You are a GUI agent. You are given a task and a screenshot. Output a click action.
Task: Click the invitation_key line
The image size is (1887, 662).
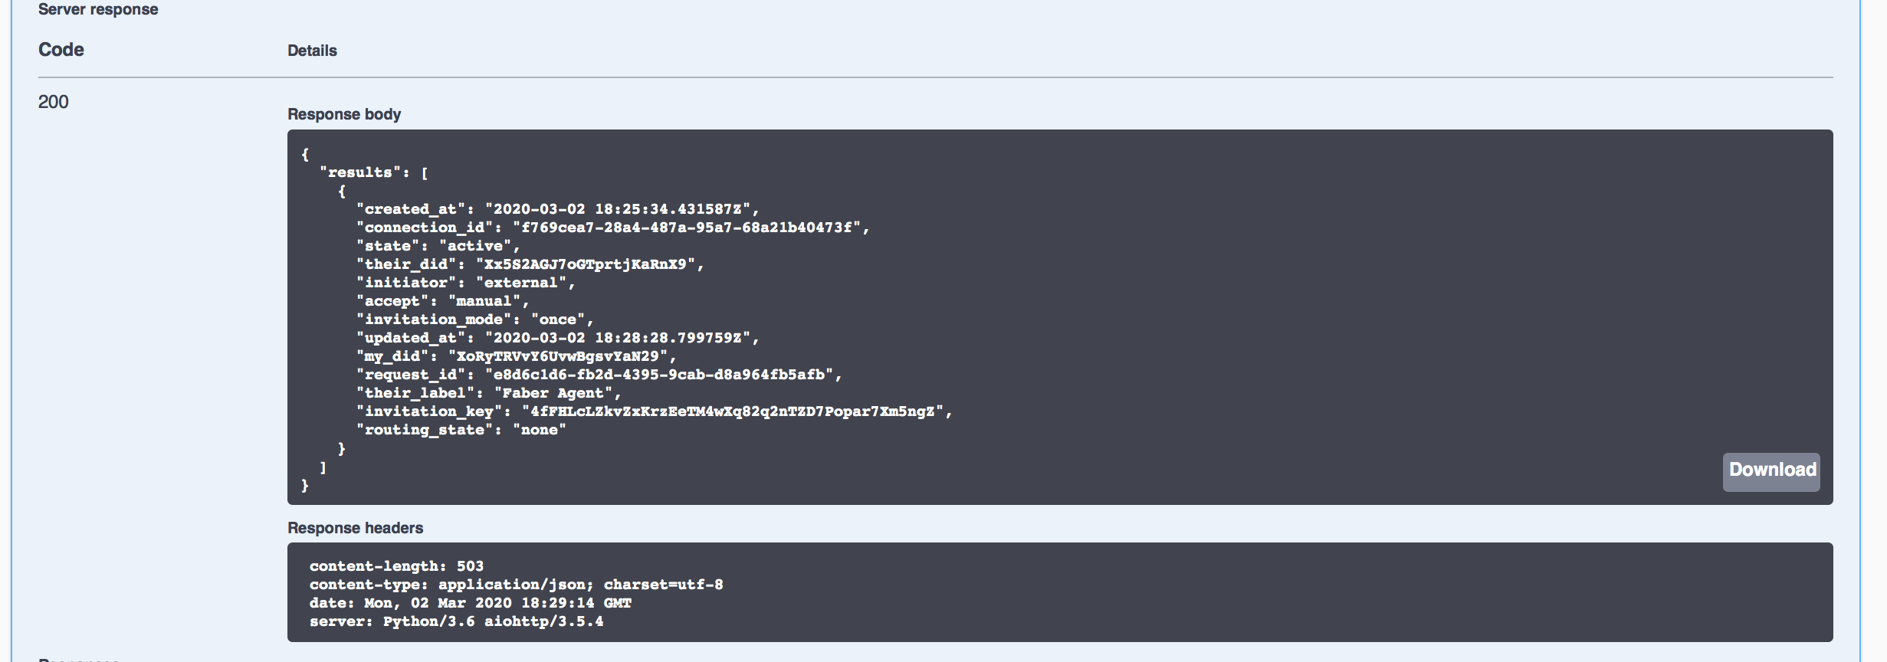pyautogui.click(x=654, y=411)
